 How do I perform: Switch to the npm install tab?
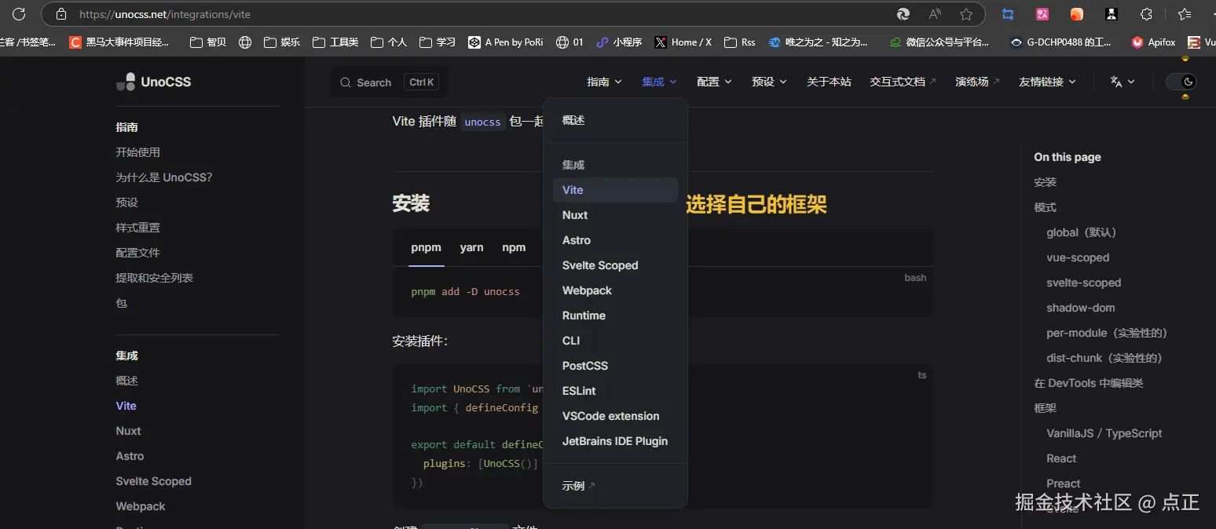514,247
